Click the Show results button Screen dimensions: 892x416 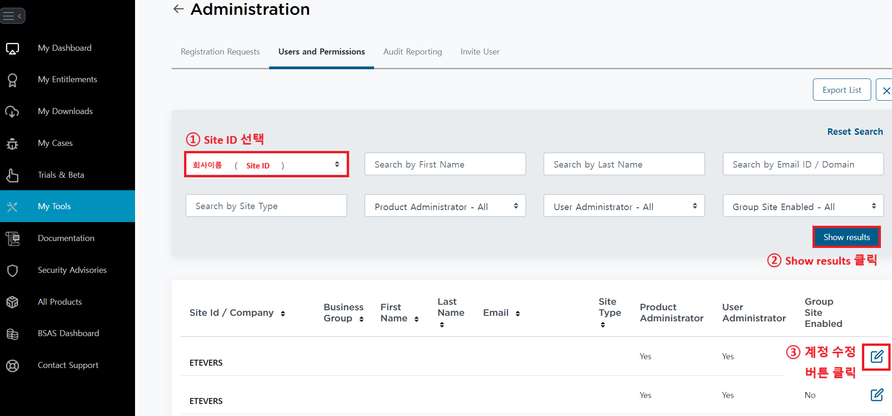point(846,237)
